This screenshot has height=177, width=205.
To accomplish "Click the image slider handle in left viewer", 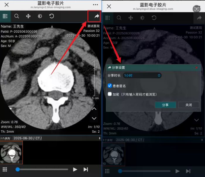I will [x=18, y=169].
